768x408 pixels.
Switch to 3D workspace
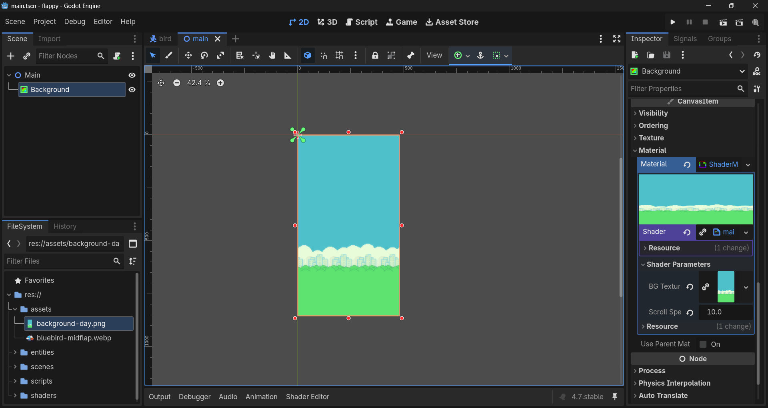327,22
